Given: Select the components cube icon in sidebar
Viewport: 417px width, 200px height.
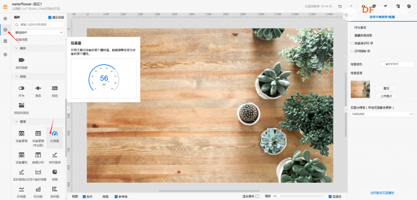Looking at the screenshot, I should tap(5, 29).
